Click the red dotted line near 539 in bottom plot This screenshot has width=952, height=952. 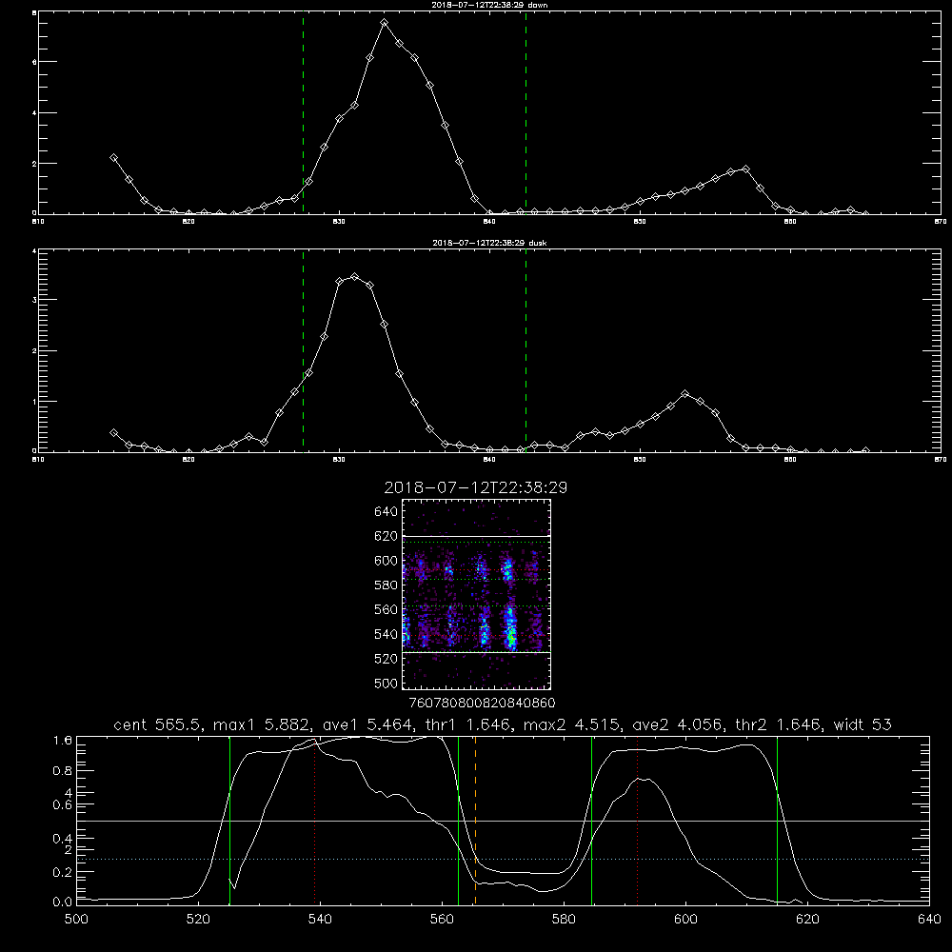point(315,821)
